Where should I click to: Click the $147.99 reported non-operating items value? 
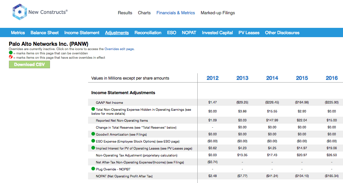(x=272, y=120)
